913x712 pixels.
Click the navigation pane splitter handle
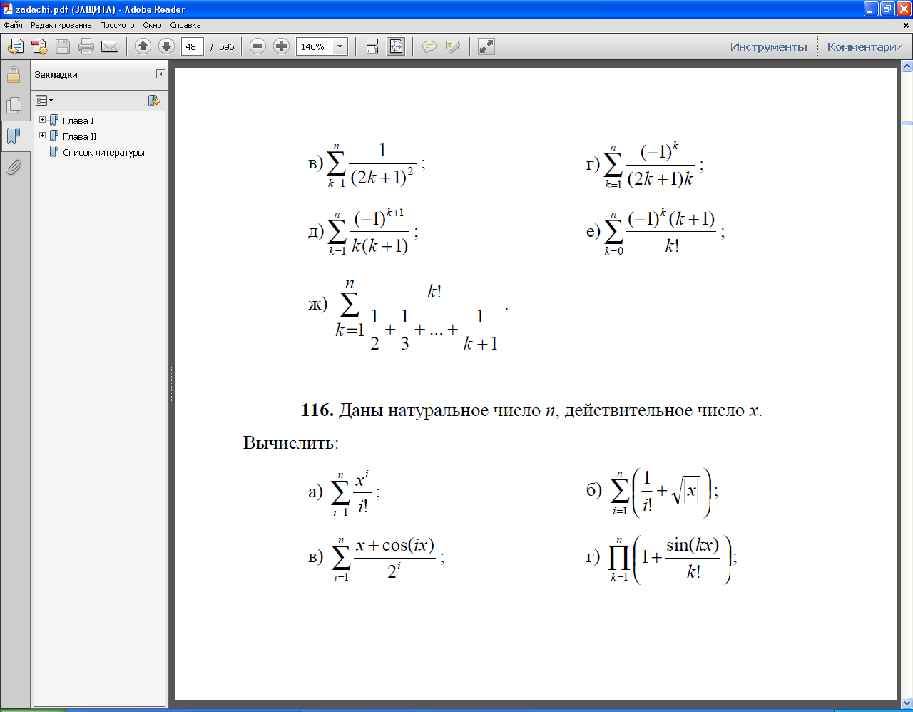click(170, 385)
